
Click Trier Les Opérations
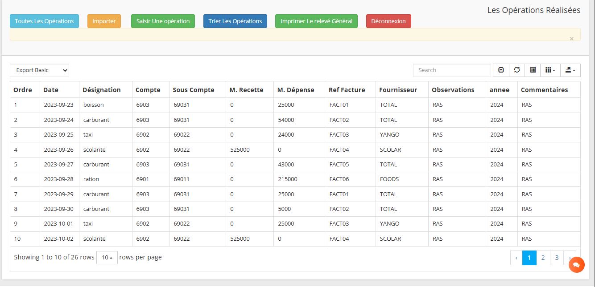pos(235,21)
